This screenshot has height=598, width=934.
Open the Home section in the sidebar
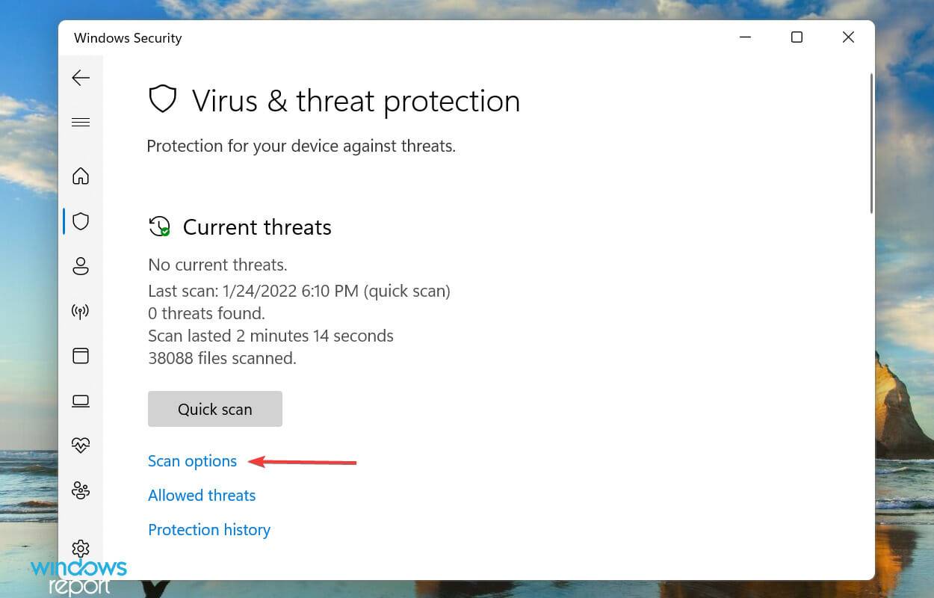(81, 176)
